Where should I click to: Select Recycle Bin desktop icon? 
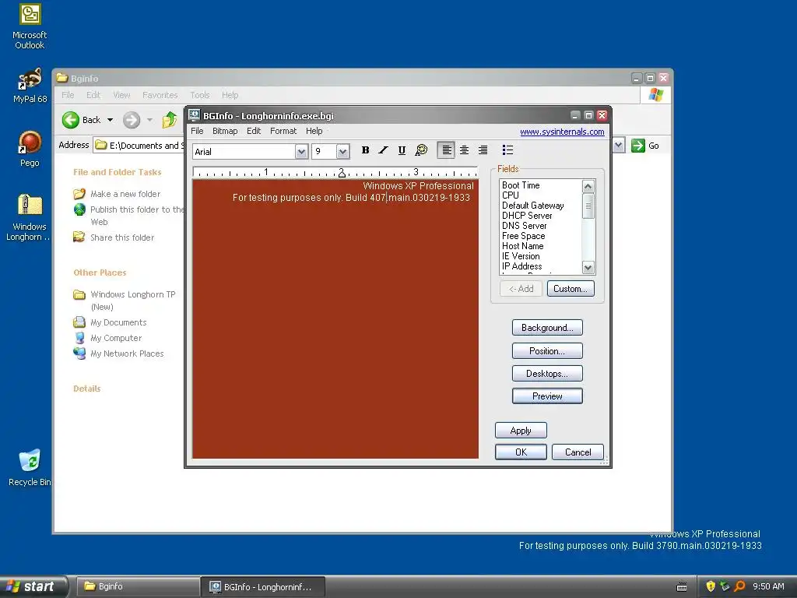30,468
